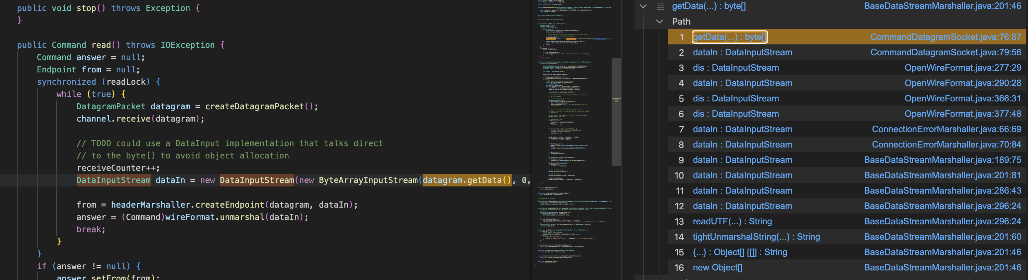Open BaseDataStreamMarshaller.java:201:60 location
Image resolution: width=1028 pixels, height=280 pixels.
[x=943, y=237]
